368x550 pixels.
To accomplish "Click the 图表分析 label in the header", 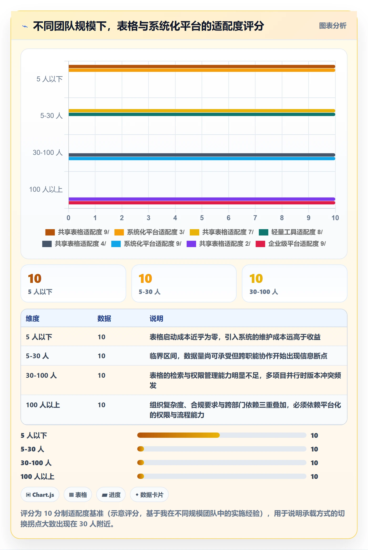I will 333,26.
